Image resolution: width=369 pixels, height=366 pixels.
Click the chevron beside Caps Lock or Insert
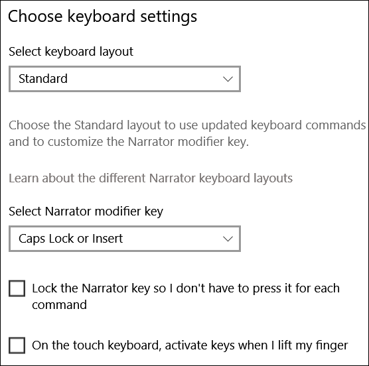tap(228, 239)
